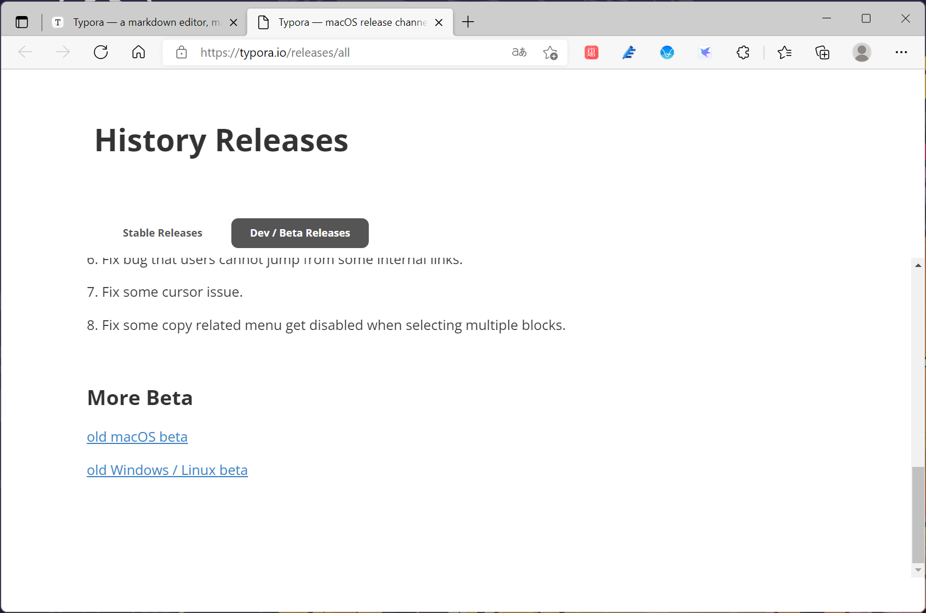
Task: Open the purple bird extension icon
Action: (x=705, y=53)
